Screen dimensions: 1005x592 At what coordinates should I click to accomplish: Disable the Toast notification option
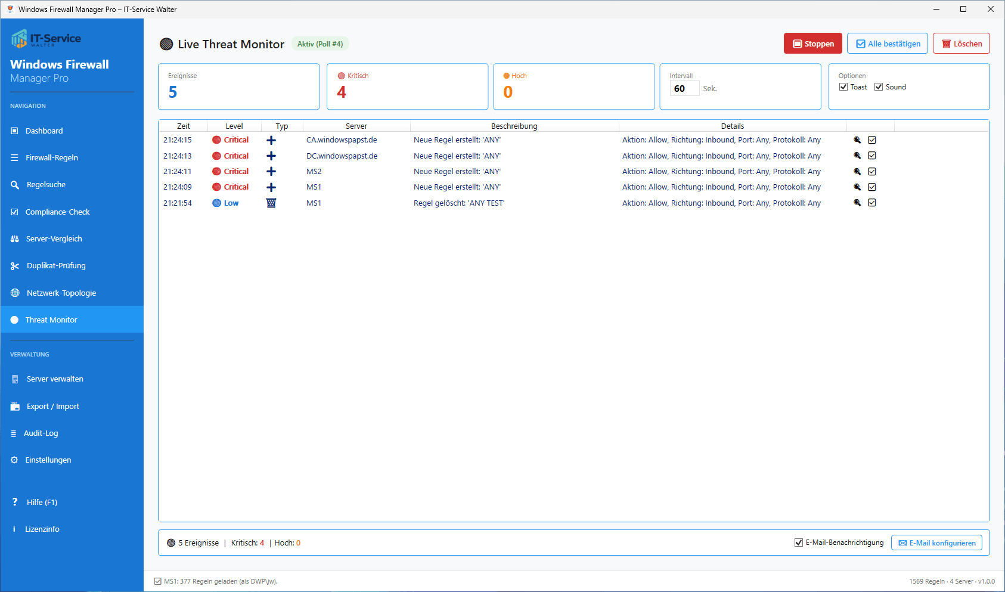pos(843,87)
